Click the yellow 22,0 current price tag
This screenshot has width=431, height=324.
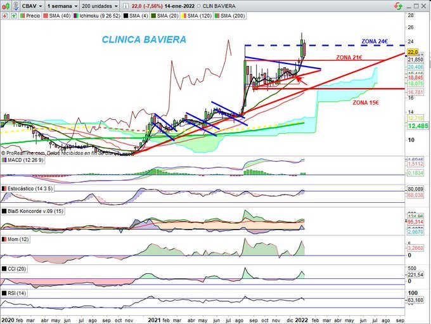tap(413, 52)
